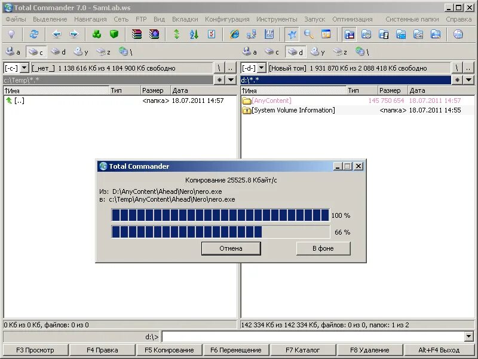Open left panel directory history arrow
This screenshot has width=478, height=359.
(x=231, y=80)
